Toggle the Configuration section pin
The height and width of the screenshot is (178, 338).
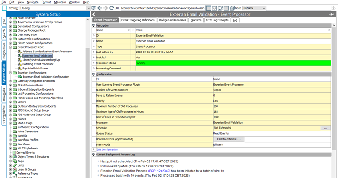tap(94, 75)
